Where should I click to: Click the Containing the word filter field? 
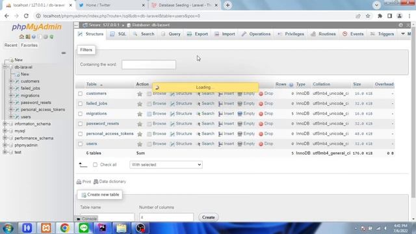[149, 64]
